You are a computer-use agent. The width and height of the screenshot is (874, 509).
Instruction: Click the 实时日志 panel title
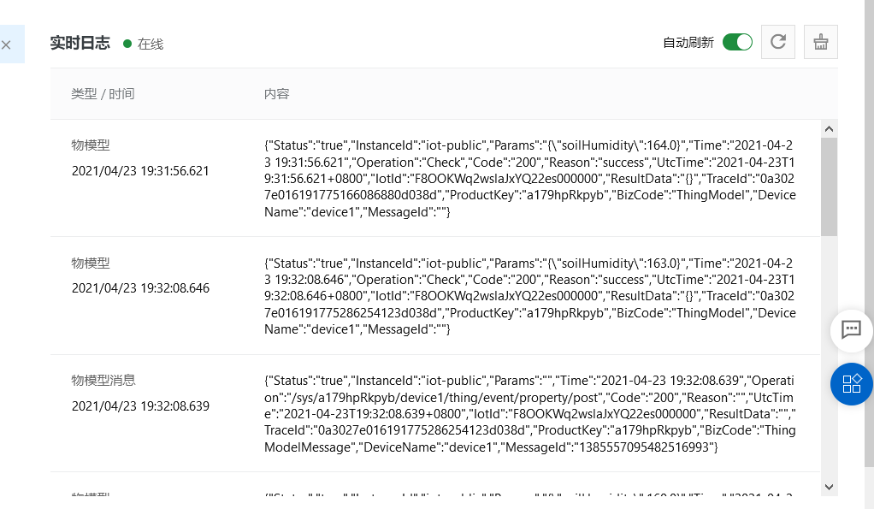[80, 43]
